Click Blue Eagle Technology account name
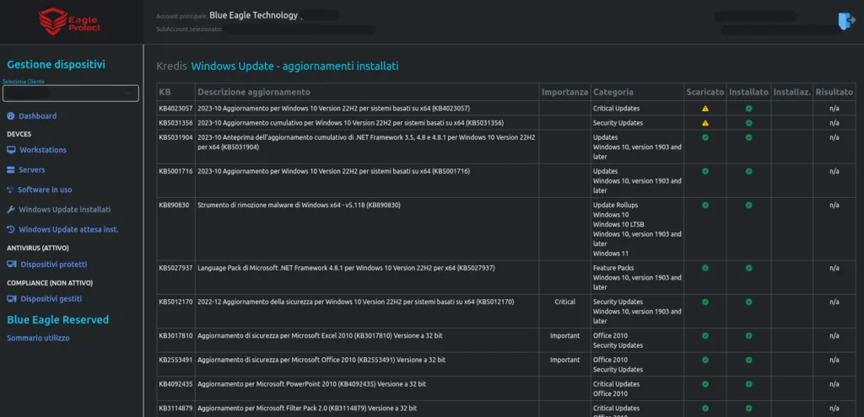Image resolution: width=864 pixels, height=417 pixels. coord(253,15)
